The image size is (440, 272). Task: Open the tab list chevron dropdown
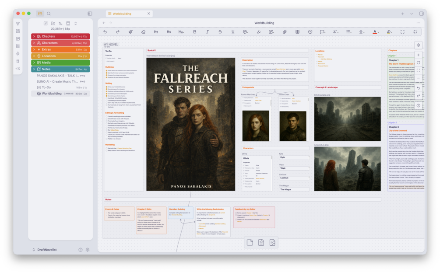412,14
